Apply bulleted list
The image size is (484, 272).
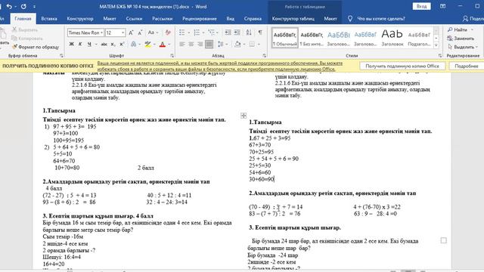point(181,32)
